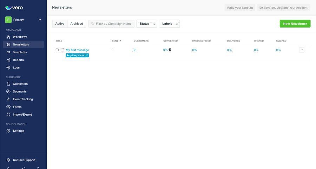The height and width of the screenshot is (169, 316).
Task: Click the Event Tracking lightning icon
Action: point(8,99)
